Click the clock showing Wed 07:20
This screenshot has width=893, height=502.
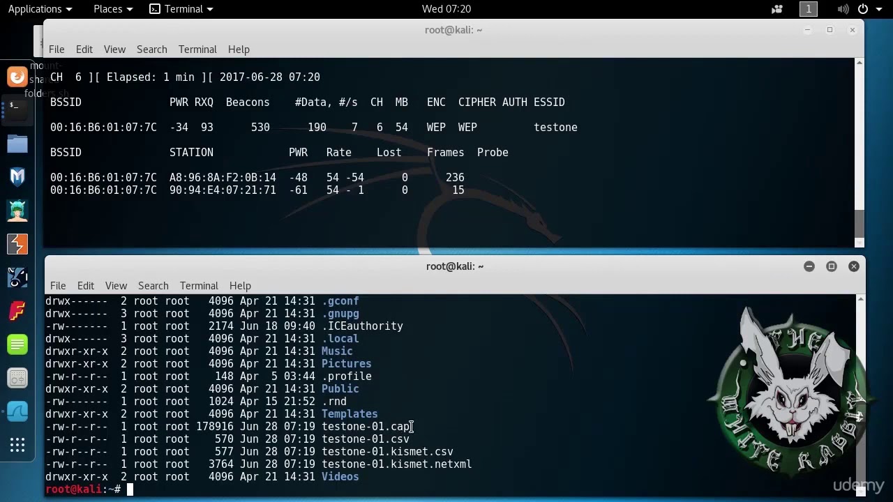[x=446, y=9]
